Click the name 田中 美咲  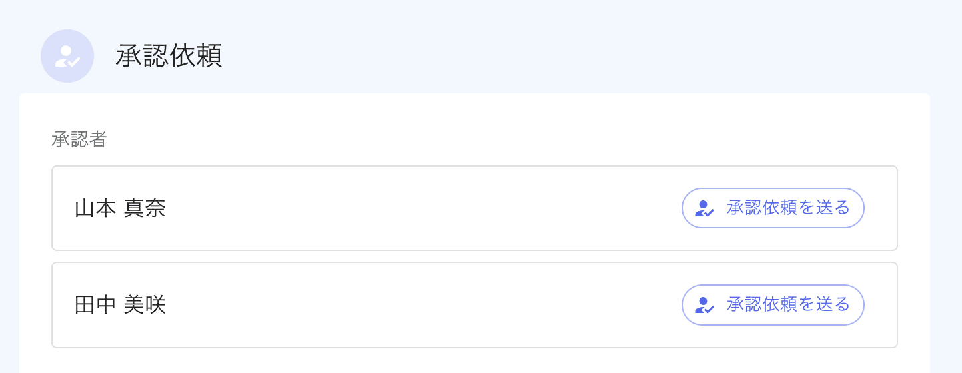[120, 306]
